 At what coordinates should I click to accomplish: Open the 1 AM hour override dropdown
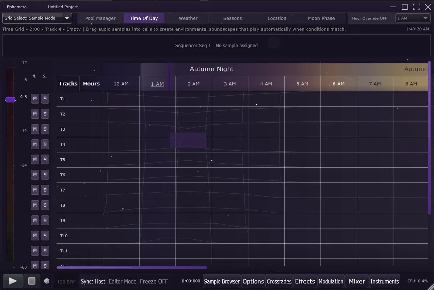point(413,18)
